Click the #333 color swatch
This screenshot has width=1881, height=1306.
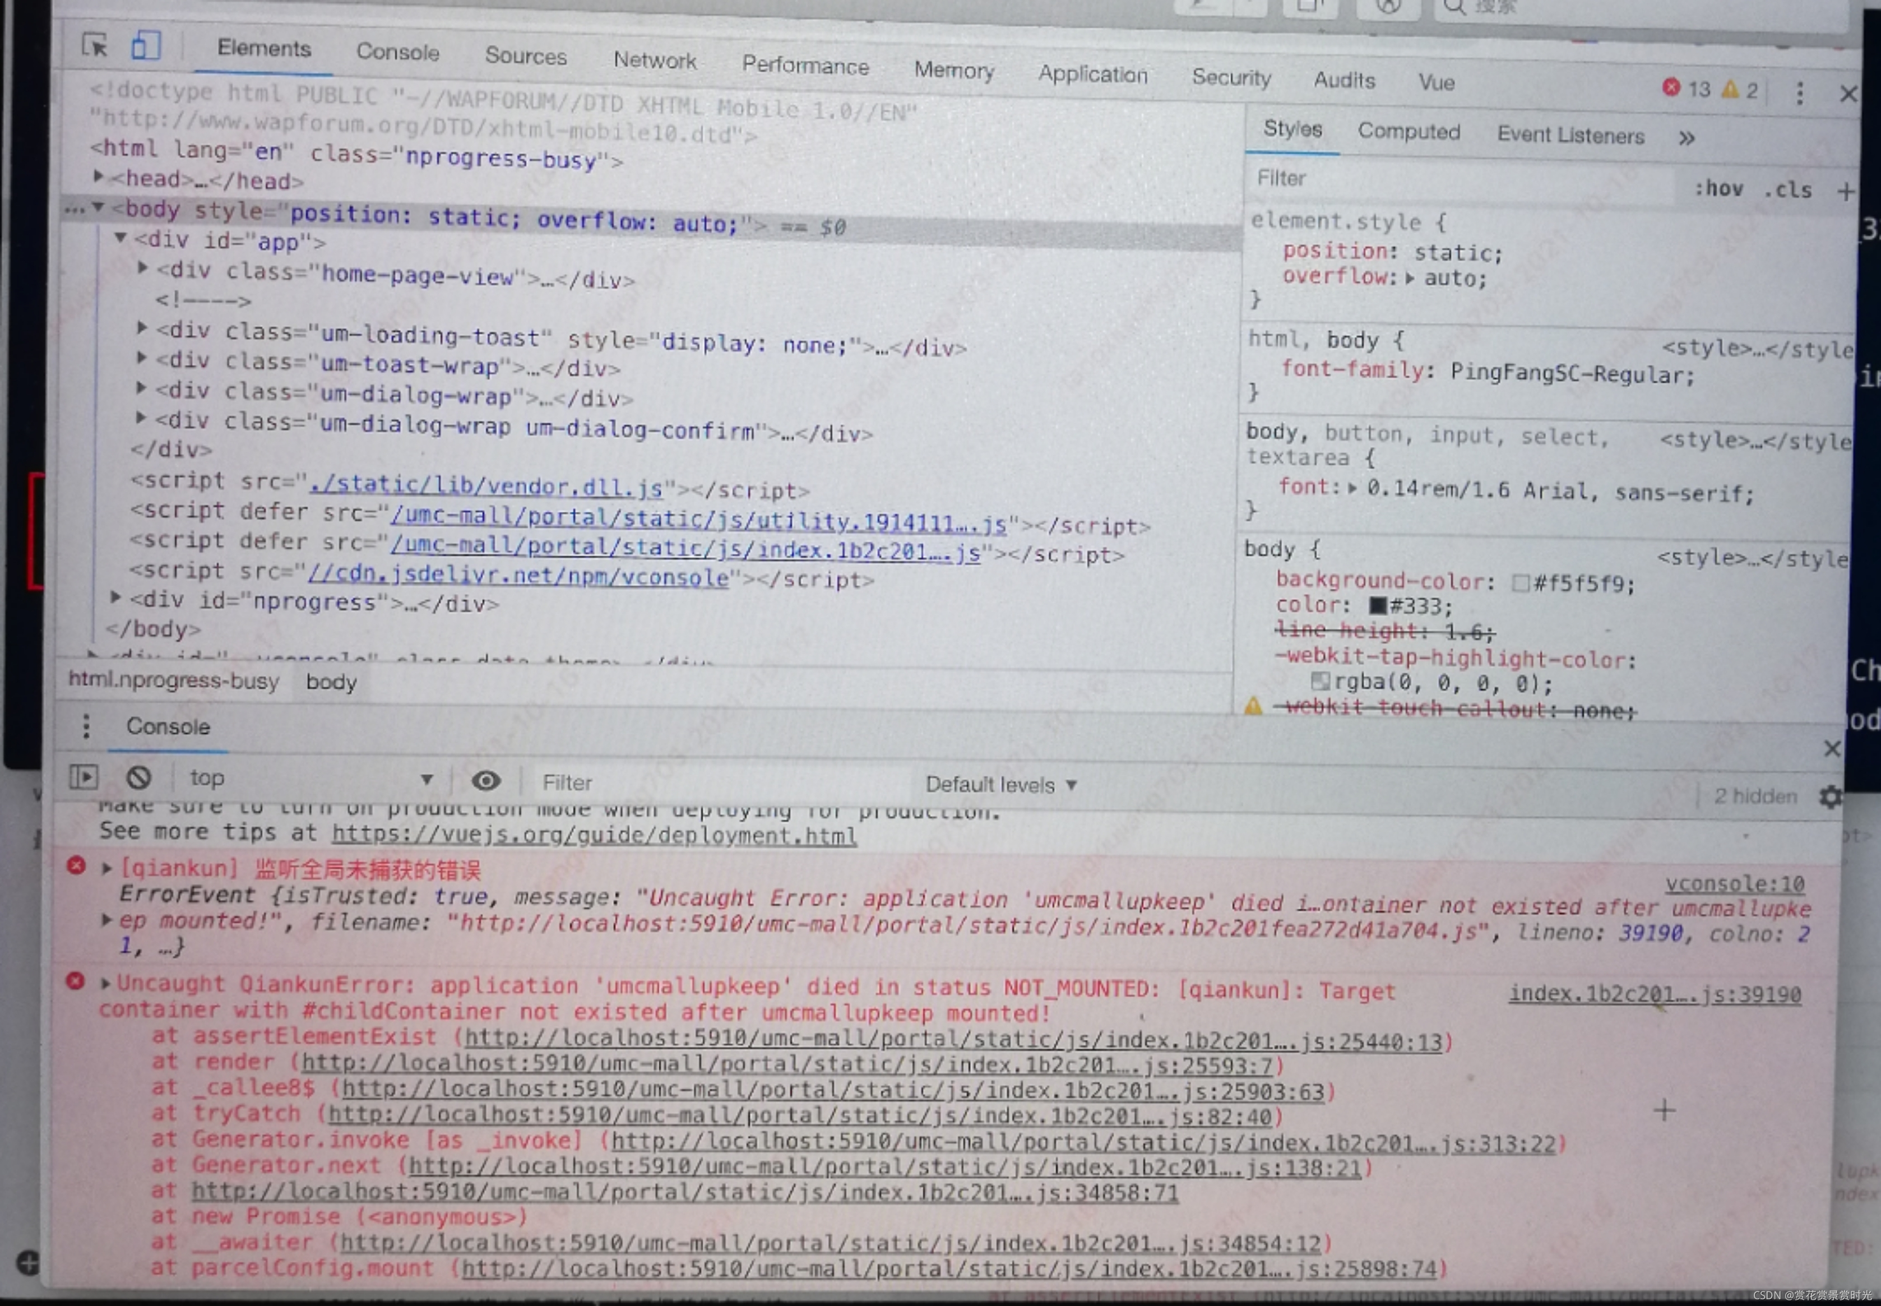coord(1378,605)
